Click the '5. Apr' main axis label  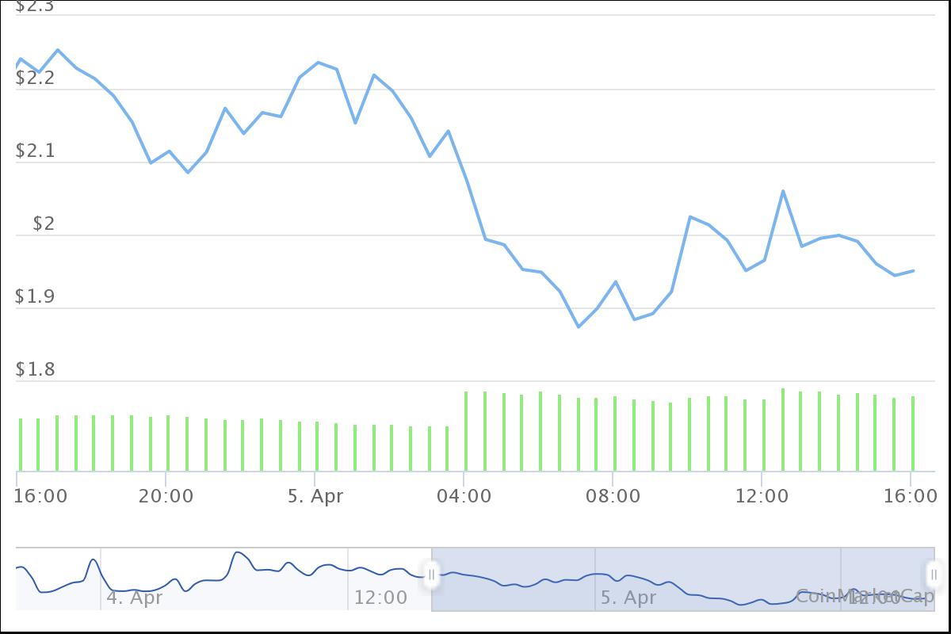point(315,497)
